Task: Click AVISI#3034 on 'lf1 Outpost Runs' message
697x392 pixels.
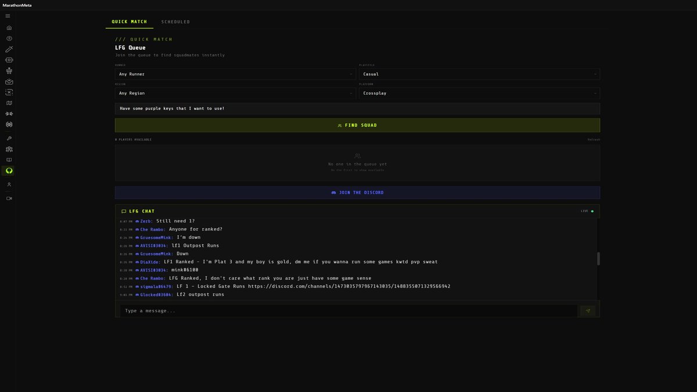Action: point(155,246)
